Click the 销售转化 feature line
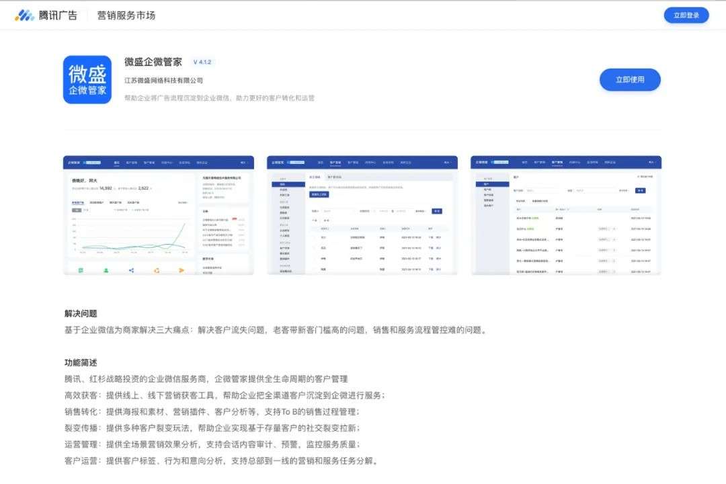This screenshot has width=726, height=484. tap(212, 412)
